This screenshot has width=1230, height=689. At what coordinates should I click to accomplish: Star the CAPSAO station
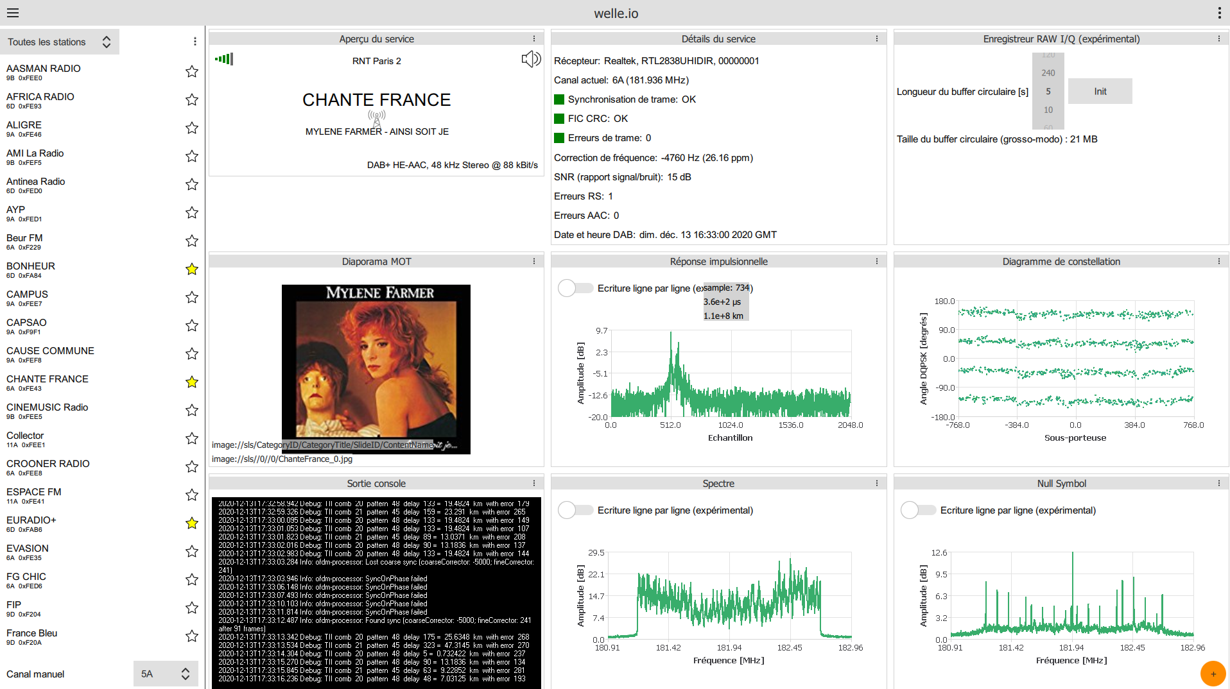[x=191, y=325]
